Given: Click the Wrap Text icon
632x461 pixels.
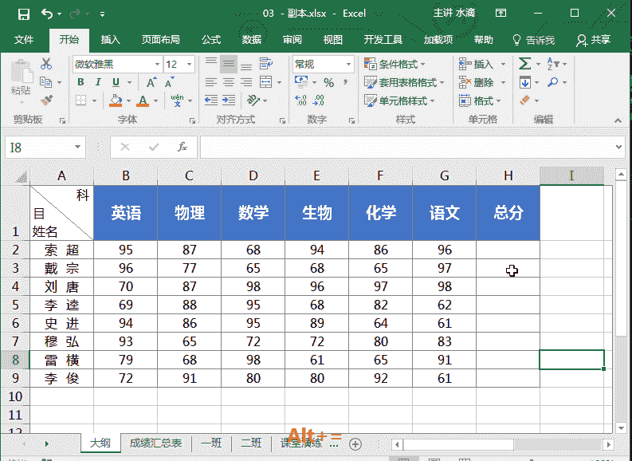Looking at the screenshot, I should click(256, 64).
